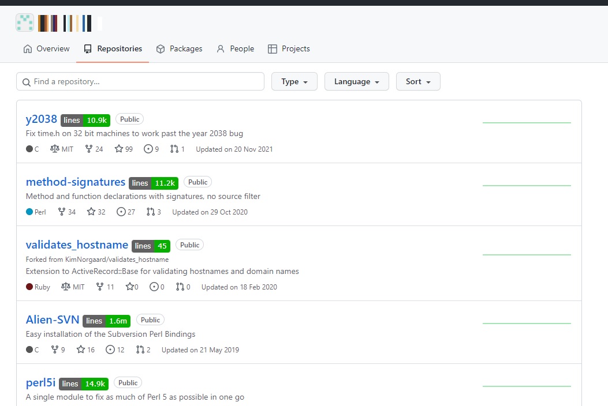
Task: Click 'Updated on 18 Feb 2020' text
Action: tap(239, 287)
